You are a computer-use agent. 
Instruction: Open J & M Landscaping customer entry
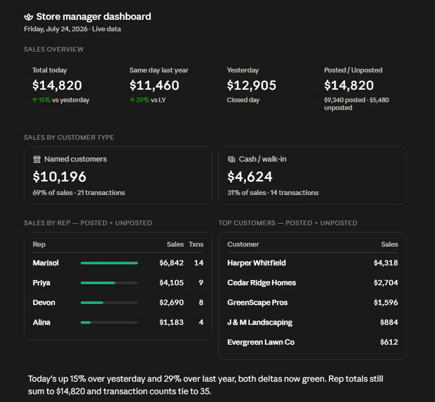(x=313, y=322)
